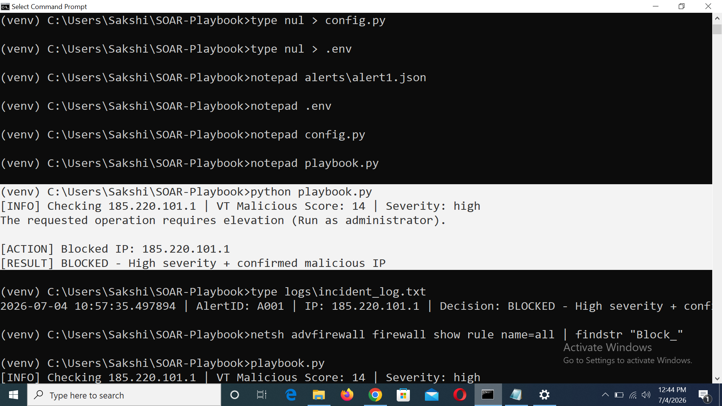Restore down the Command Prompt window
The image size is (722, 406).
coord(682,6)
